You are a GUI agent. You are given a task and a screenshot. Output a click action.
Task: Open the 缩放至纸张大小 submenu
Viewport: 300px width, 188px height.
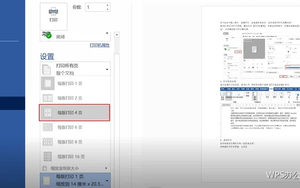(75, 168)
